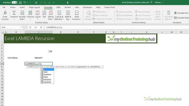Select YIELD from the autocomplete list
The height and width of the screenshot is (106, 189).
coord(47,77)
